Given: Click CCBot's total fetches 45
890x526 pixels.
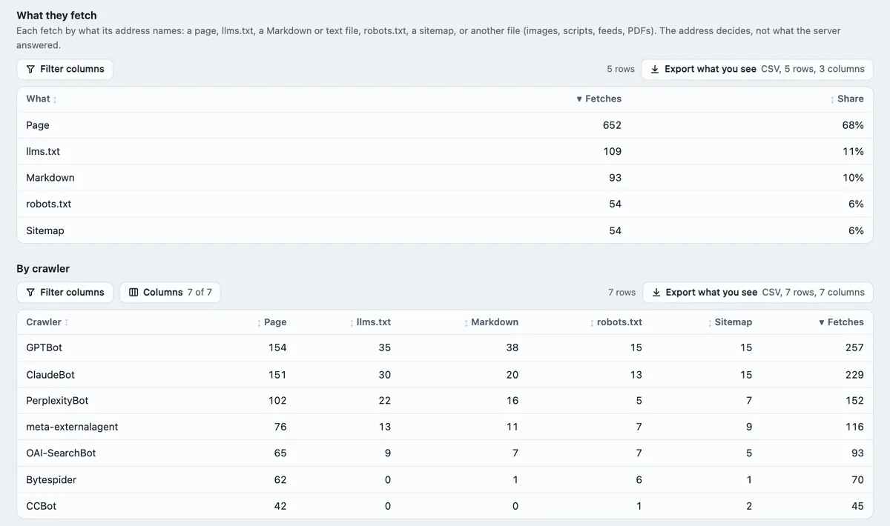Looking at the screenshot, I should click(x=857, y=506).
